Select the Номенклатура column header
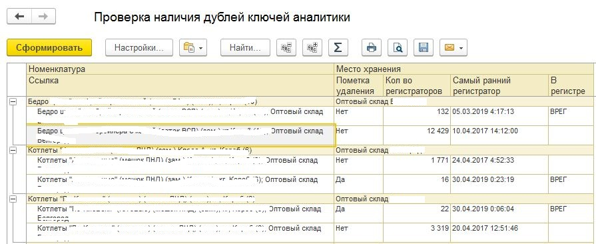The width and height of the screenshot is (596, 244). [180, 69]
